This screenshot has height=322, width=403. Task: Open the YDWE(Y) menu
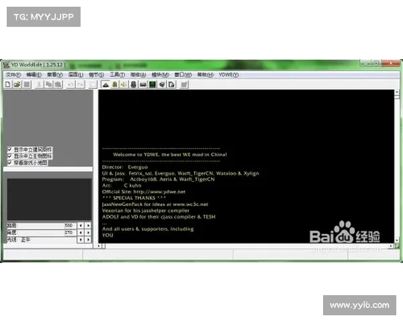click(229, 74)
